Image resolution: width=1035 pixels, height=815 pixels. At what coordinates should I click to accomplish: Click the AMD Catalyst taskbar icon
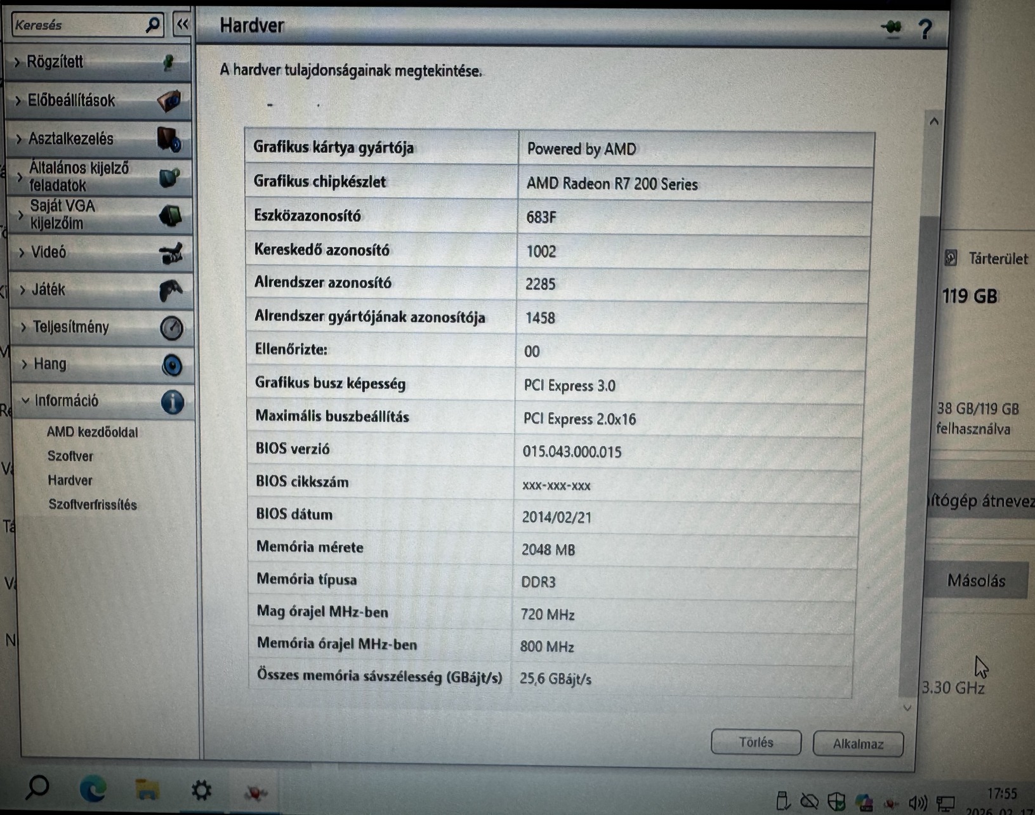[256, 792]
